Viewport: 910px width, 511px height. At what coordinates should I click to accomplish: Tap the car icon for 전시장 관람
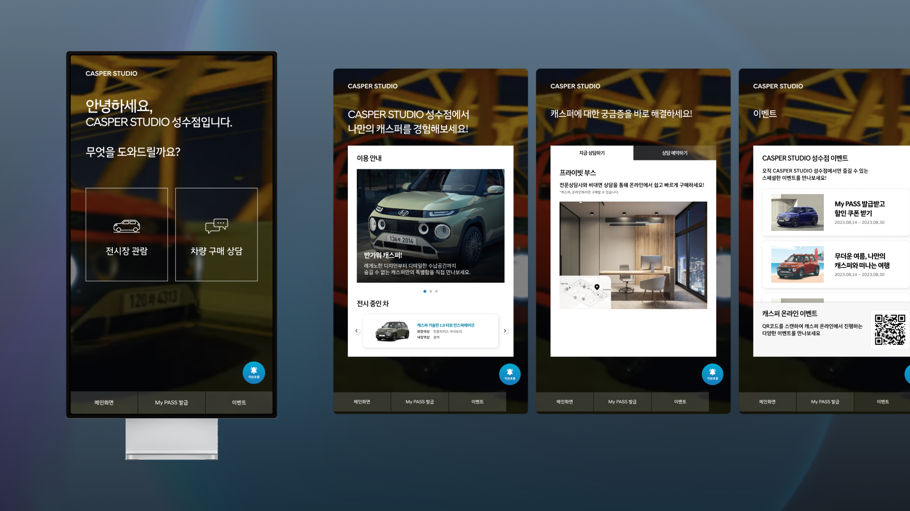[127, 226]
